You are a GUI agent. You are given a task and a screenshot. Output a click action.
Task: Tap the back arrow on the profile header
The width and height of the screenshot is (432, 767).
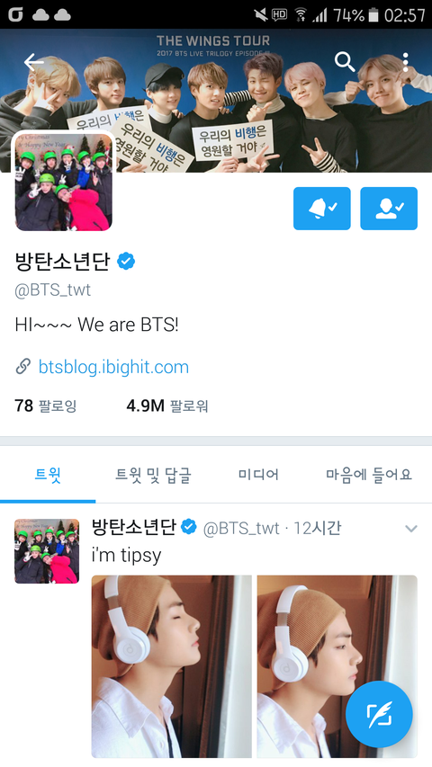34,62
